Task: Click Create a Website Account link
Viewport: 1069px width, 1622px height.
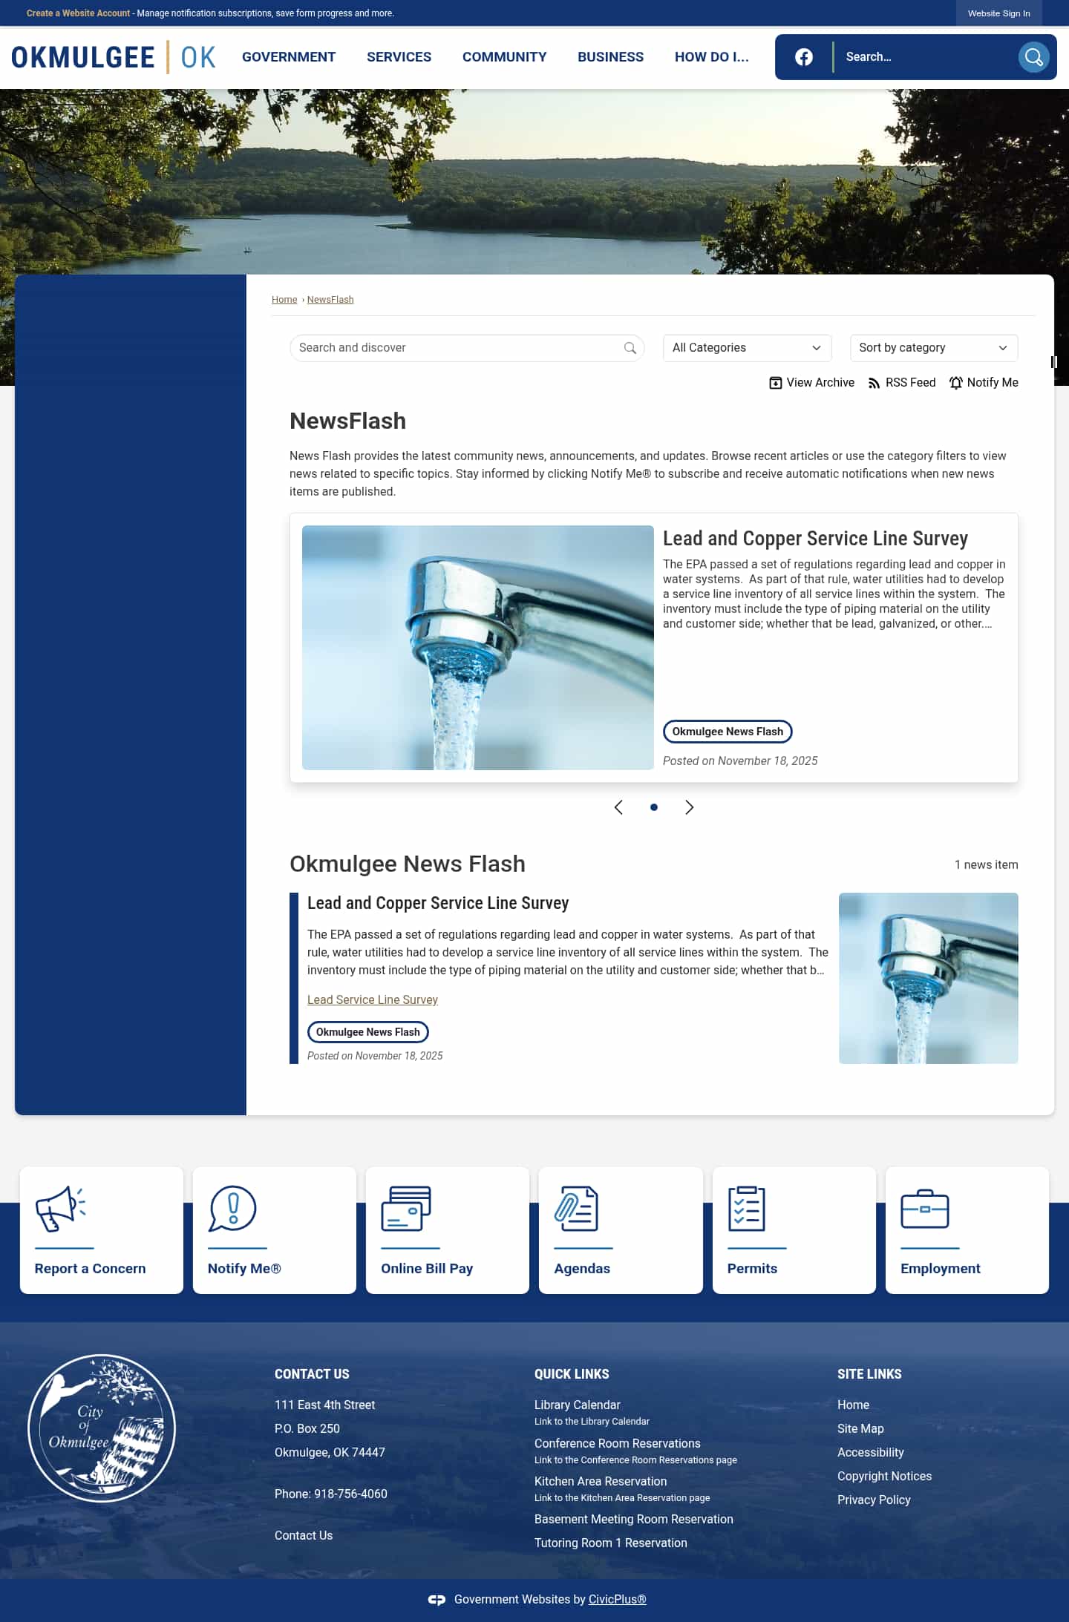Action: tap(78, 13)
